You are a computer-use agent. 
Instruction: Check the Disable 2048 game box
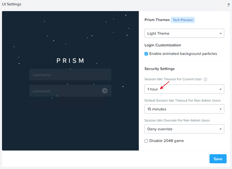tap(146, 141)
